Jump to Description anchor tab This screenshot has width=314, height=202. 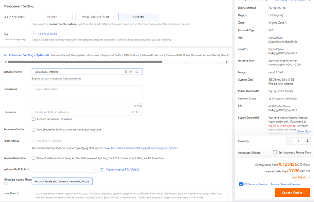tap(77, 55)
